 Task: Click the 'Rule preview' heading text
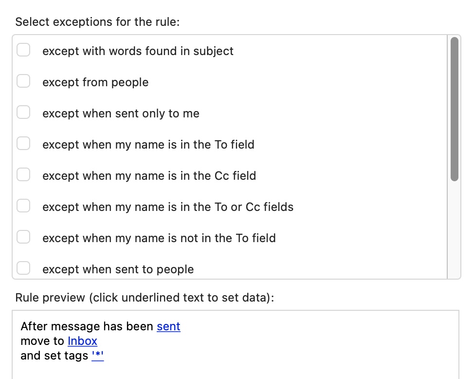click(x=145, y=298)
